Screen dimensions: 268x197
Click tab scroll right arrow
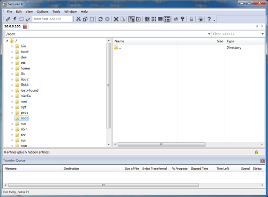pyautogui.click(x=262, y=26)
